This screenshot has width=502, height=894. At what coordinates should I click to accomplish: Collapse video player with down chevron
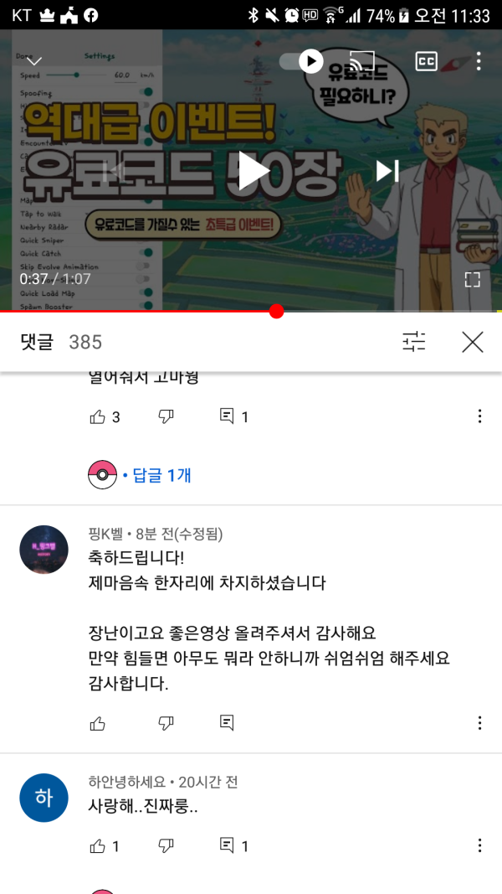34,61
